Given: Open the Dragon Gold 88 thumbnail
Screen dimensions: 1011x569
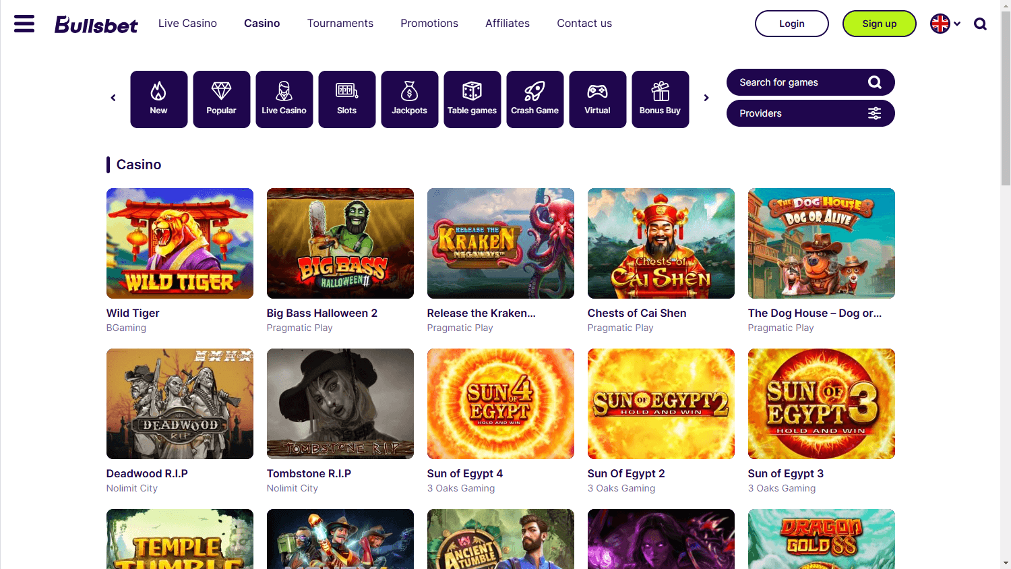Looking at the screenshot, I should point(822,539).
